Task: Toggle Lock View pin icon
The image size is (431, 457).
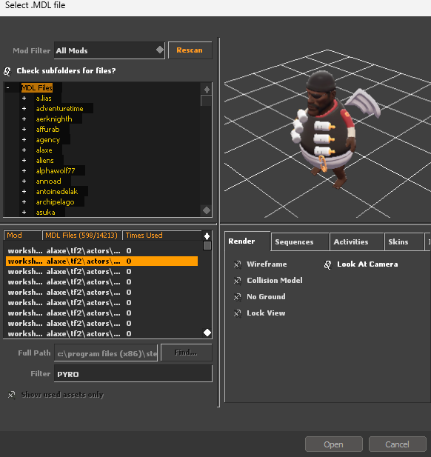Action: pyautogui.click(x=238, y=313)
